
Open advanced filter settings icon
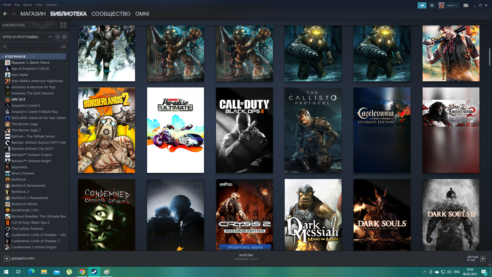63,46
